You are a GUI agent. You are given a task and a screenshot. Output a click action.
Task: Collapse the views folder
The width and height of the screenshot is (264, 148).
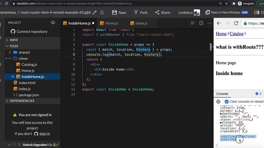[9, 58]
